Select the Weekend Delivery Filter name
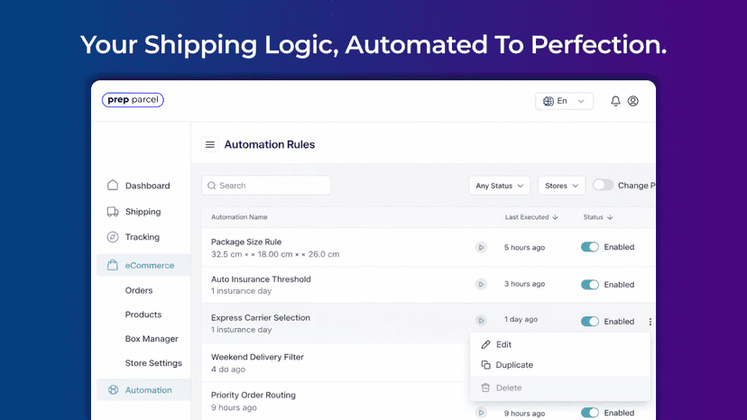 coord(257,357)
